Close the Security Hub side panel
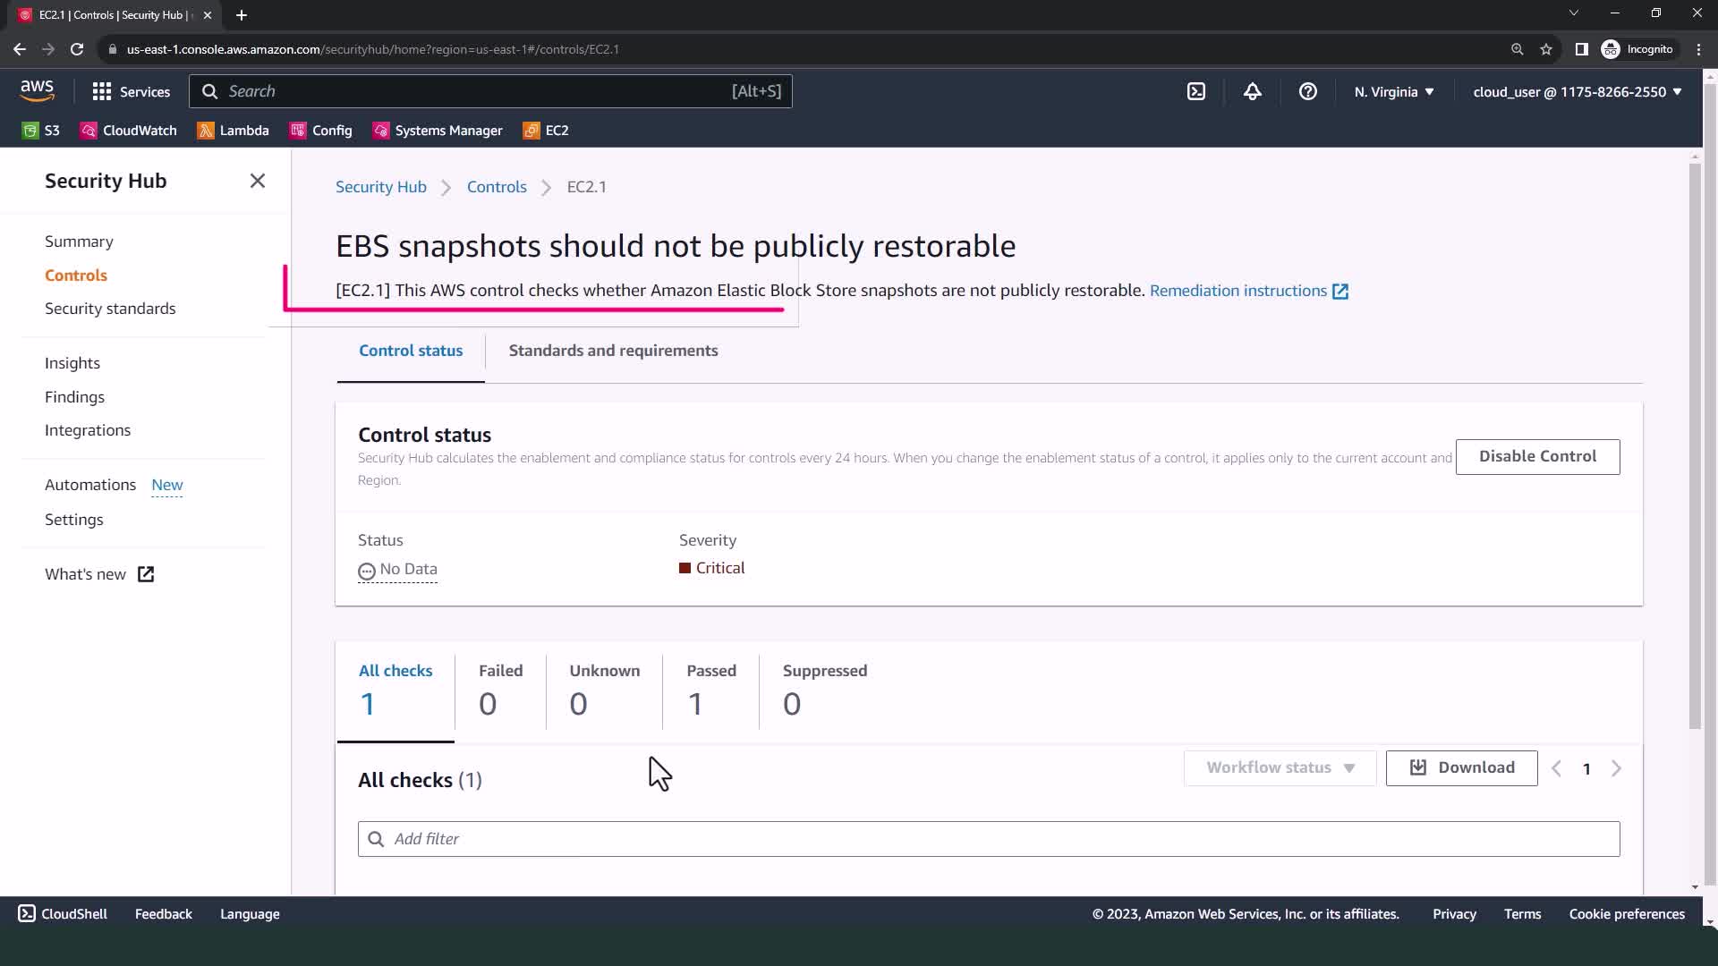 click(x=258, y=181)
